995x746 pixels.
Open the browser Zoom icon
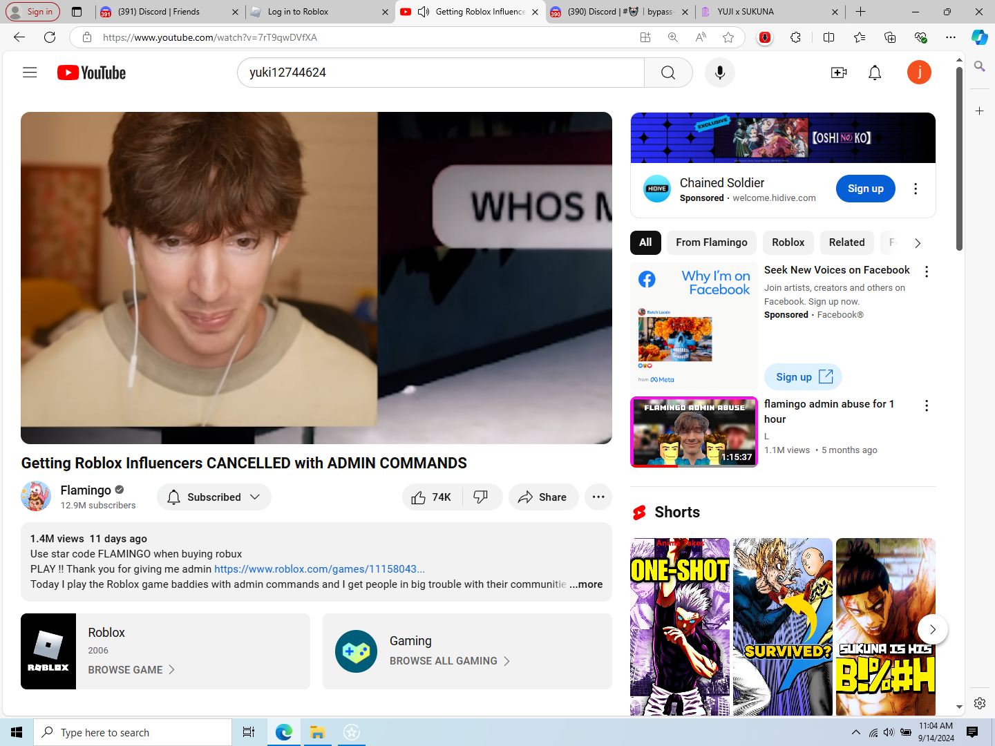tap(673, 37)
